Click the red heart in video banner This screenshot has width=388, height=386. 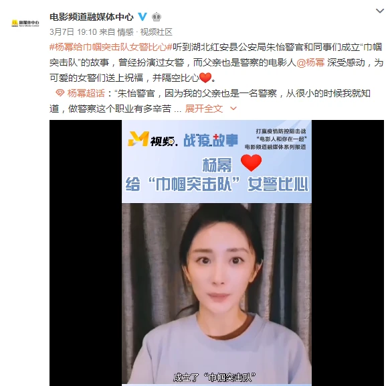pos(251,163)
